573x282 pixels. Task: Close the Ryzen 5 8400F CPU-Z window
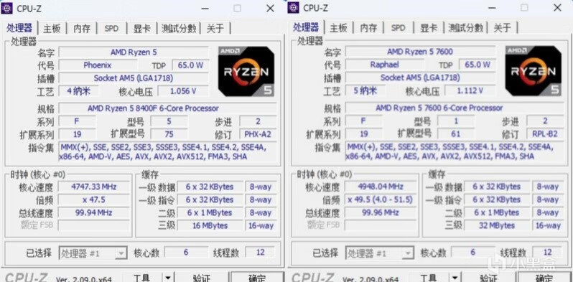tap(270, 8)
